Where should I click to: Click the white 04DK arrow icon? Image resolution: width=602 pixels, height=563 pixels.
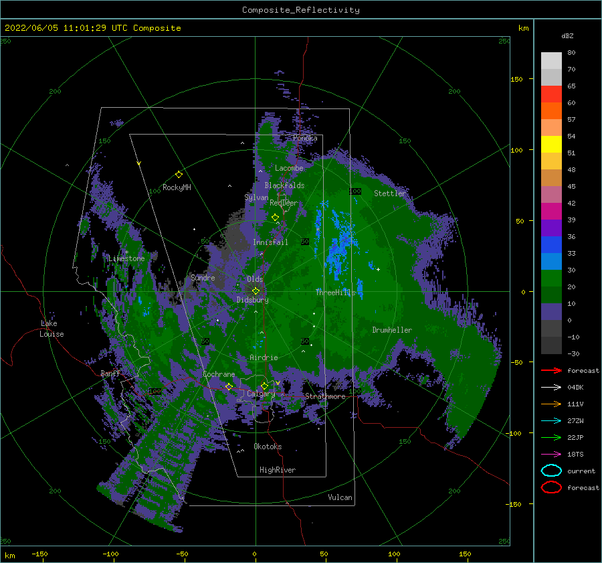coord(551,387)
